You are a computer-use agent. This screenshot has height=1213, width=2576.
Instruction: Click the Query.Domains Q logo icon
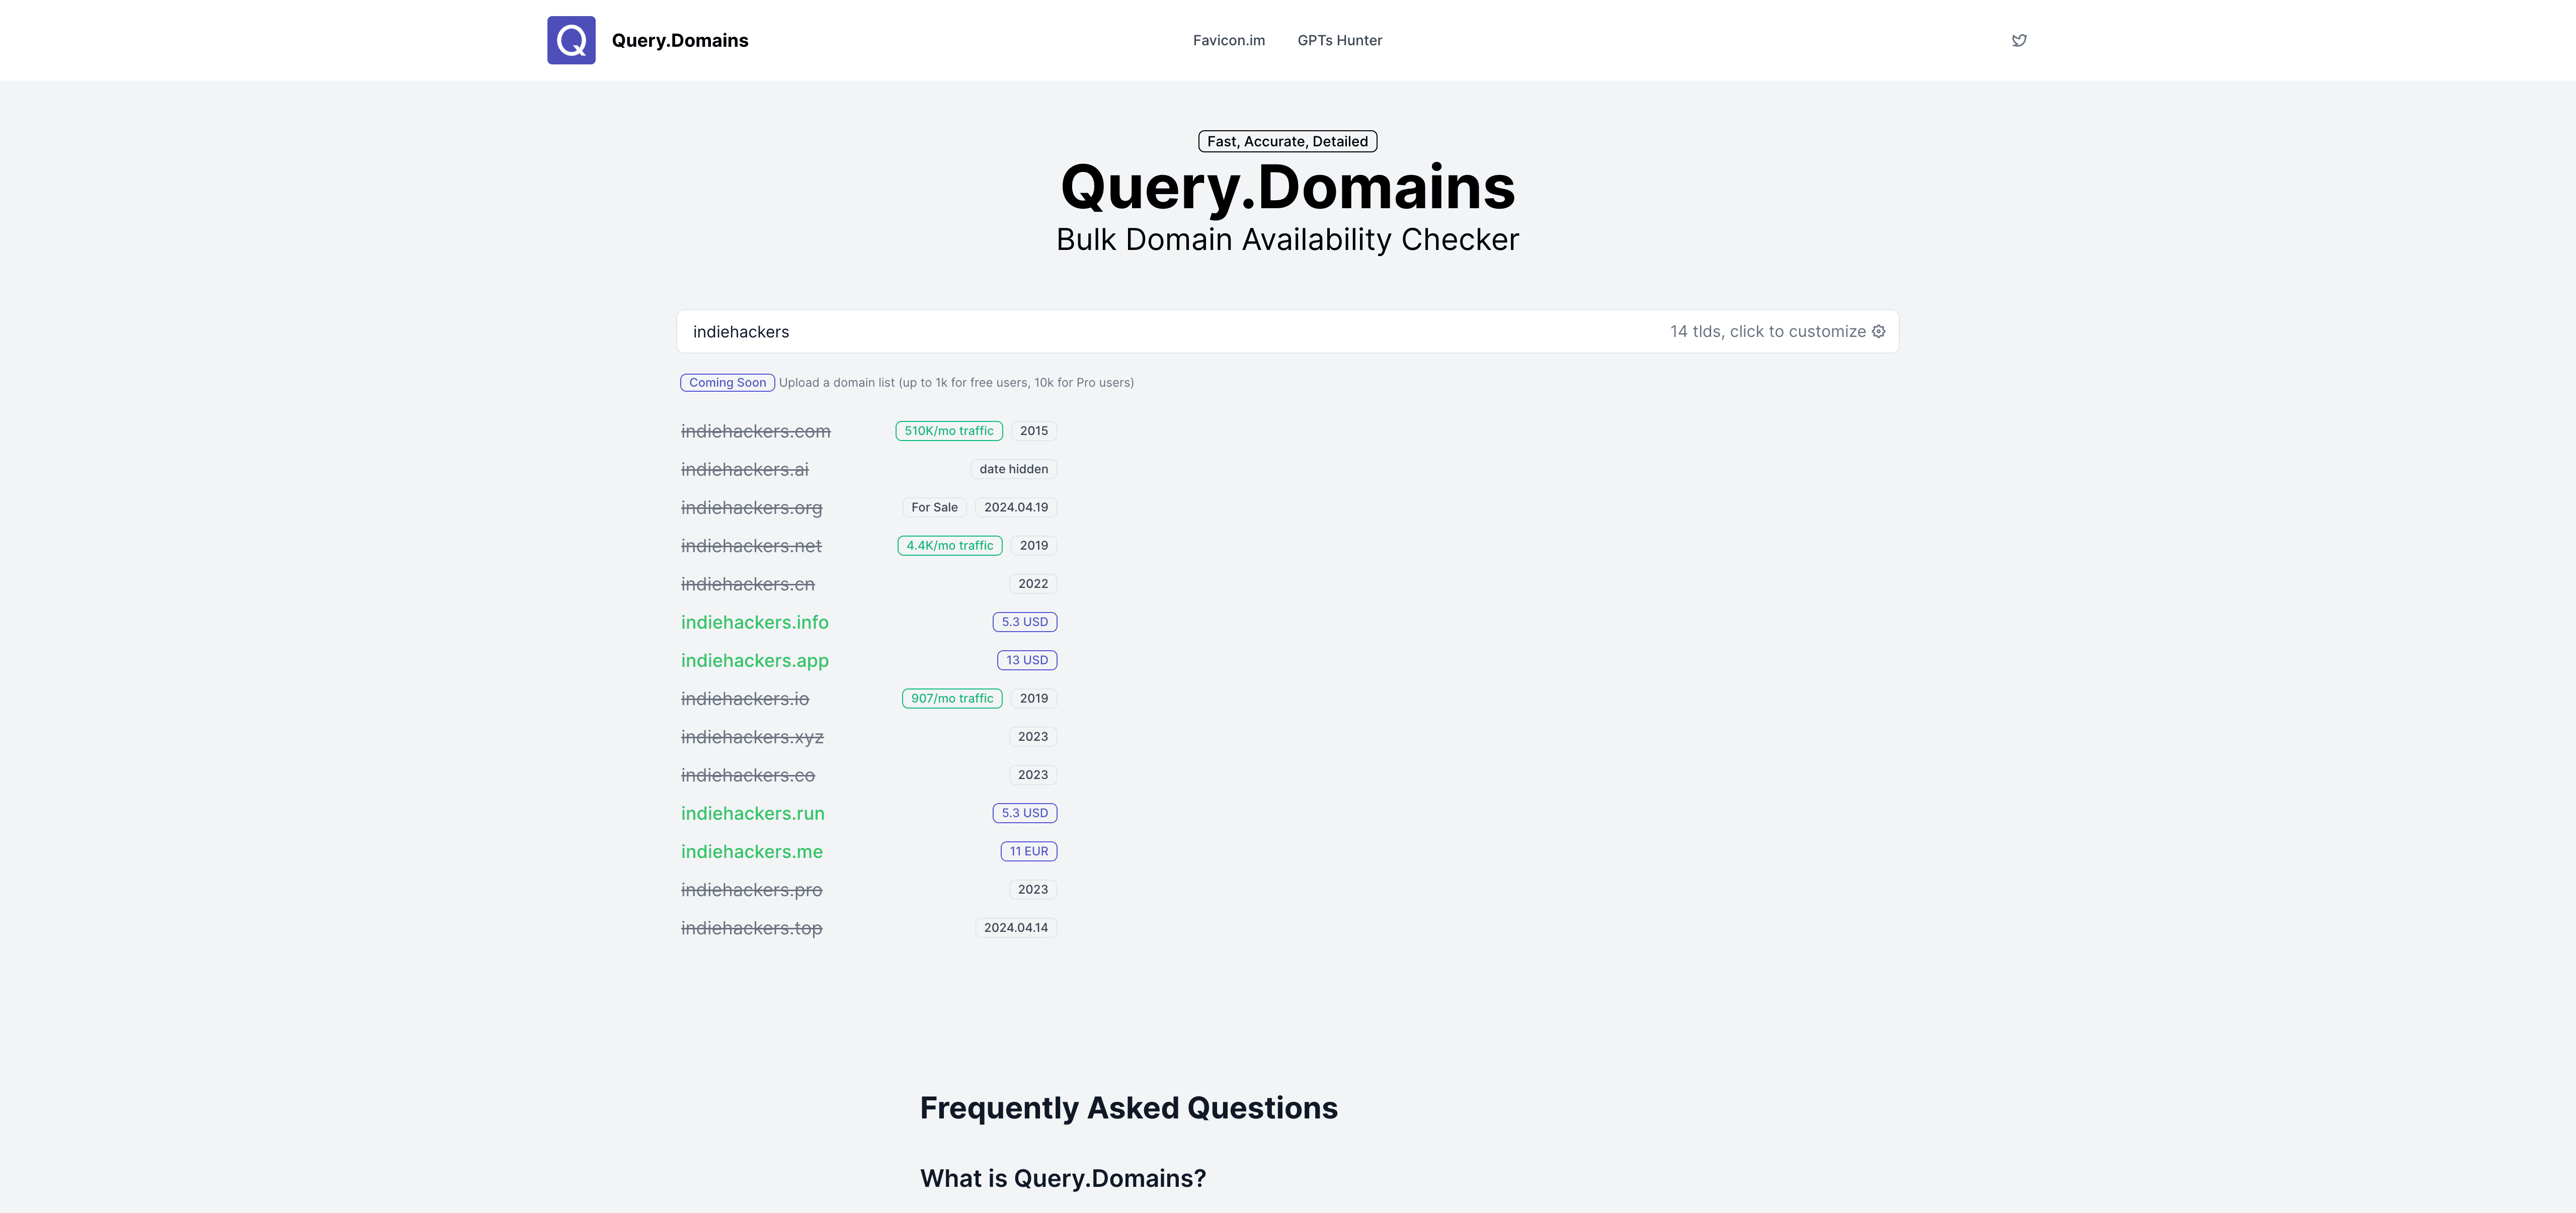[x=571, y=40]
